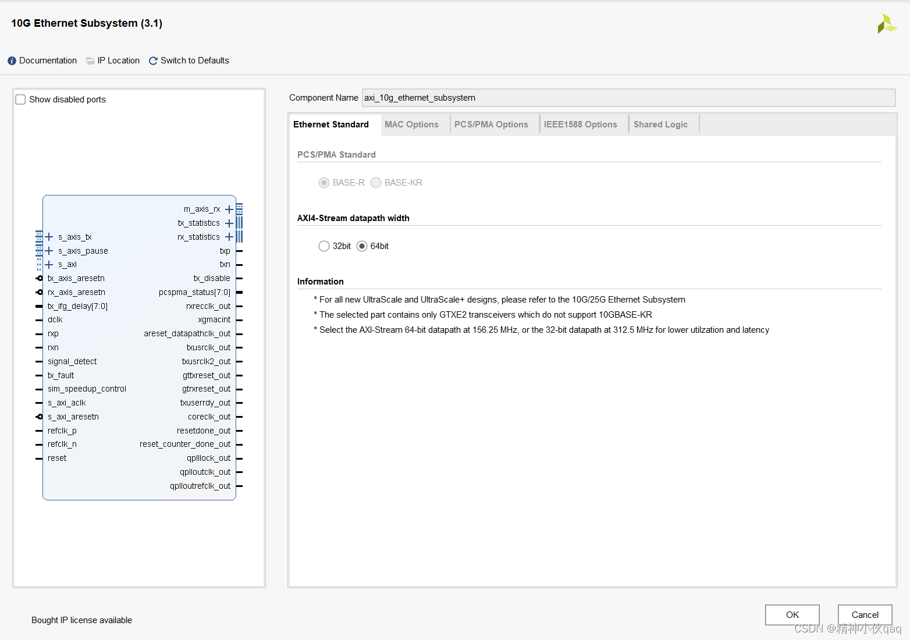This screenshot has height=640, width=910.
Task: Click the IP Location folder icon
Action: pyautogui.click(x=90, y=61)
